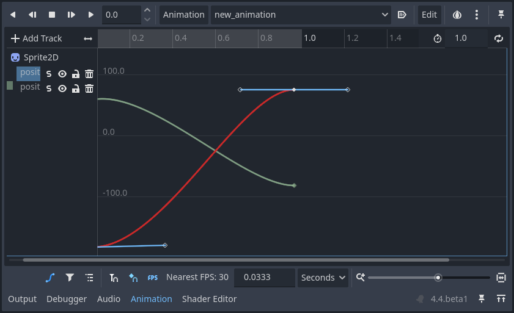Click the animation length stopwatch icon

(x=437, y=38)
